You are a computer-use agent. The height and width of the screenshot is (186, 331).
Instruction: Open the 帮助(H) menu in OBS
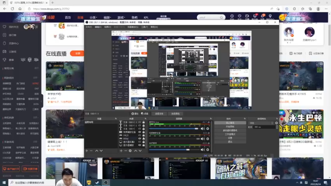click(154, 27)
